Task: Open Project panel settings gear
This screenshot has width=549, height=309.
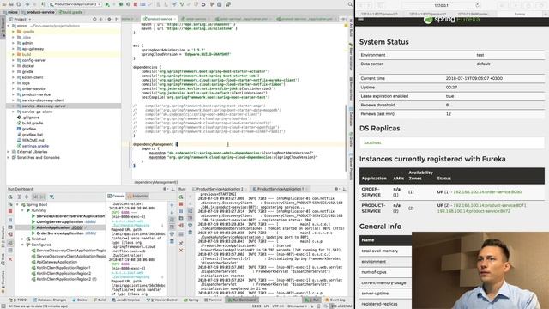Action: click(x=110, y=19)
